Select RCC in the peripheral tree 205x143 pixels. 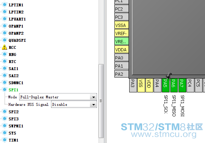12,47
